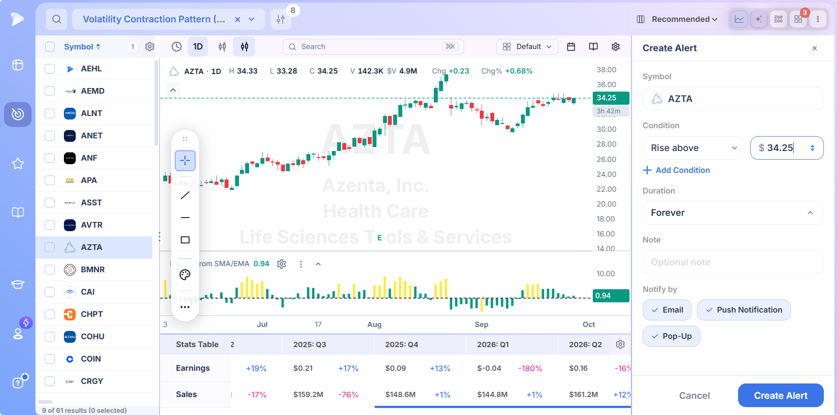Select the 1D timeframe

198,46
